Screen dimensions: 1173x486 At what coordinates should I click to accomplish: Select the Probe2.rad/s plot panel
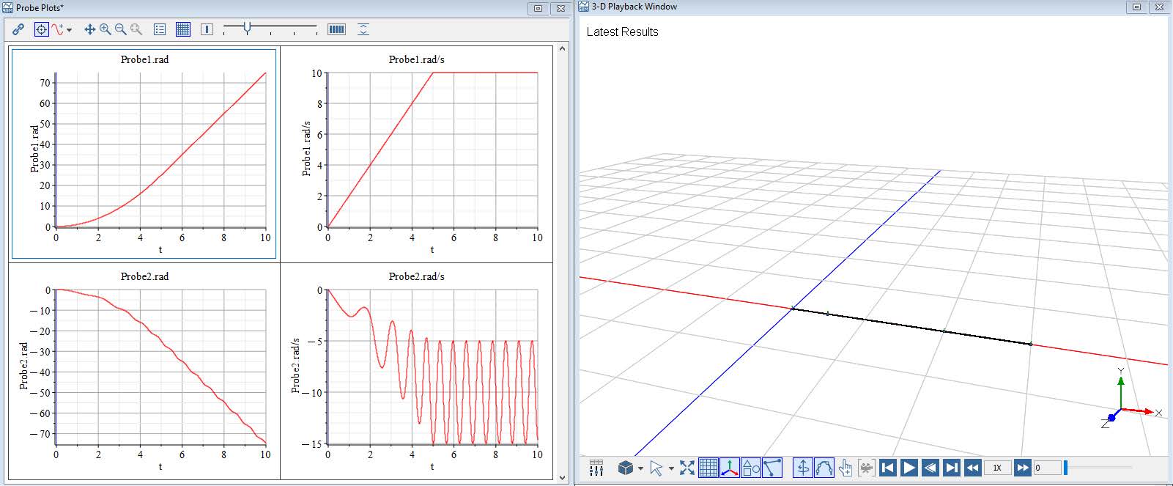(x=416, y=371)
